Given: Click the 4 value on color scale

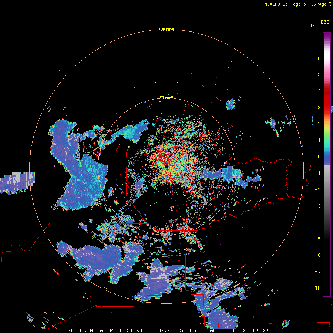Looking at the screenshot, I should [319, 91].
